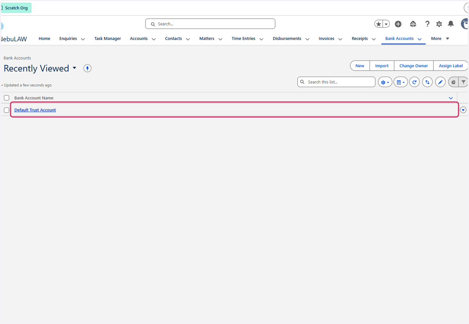469x324 pixels.
Task: Switch to the Receipts tab
Action: (360, 39)
